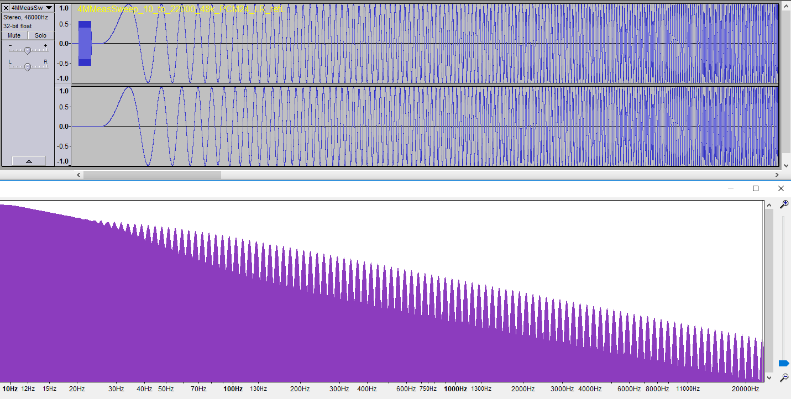Click the 30Hz frequency axis label
Screen dimensions: 791x399
[116, 389]
